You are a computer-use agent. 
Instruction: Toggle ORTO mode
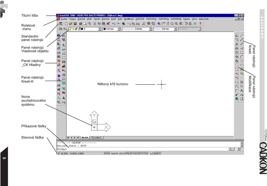122,154
